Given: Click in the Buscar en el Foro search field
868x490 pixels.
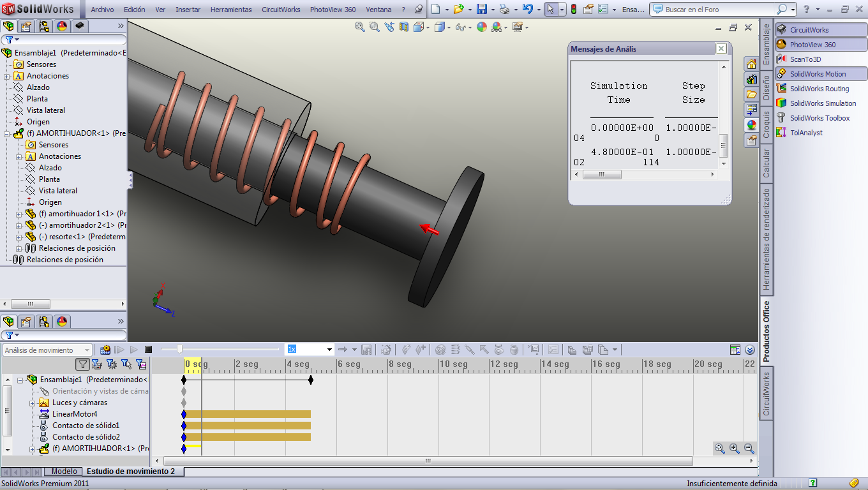Looking at the screenshot, I should click(719, 10).
